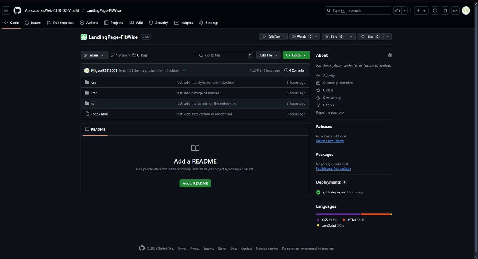Screen dimensions: 478x259
Task: Star the repository
Action: tap(370, 37)
